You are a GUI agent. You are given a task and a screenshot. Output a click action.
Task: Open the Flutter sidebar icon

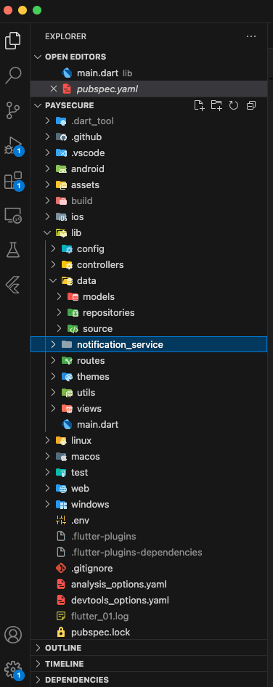[13, 285]
